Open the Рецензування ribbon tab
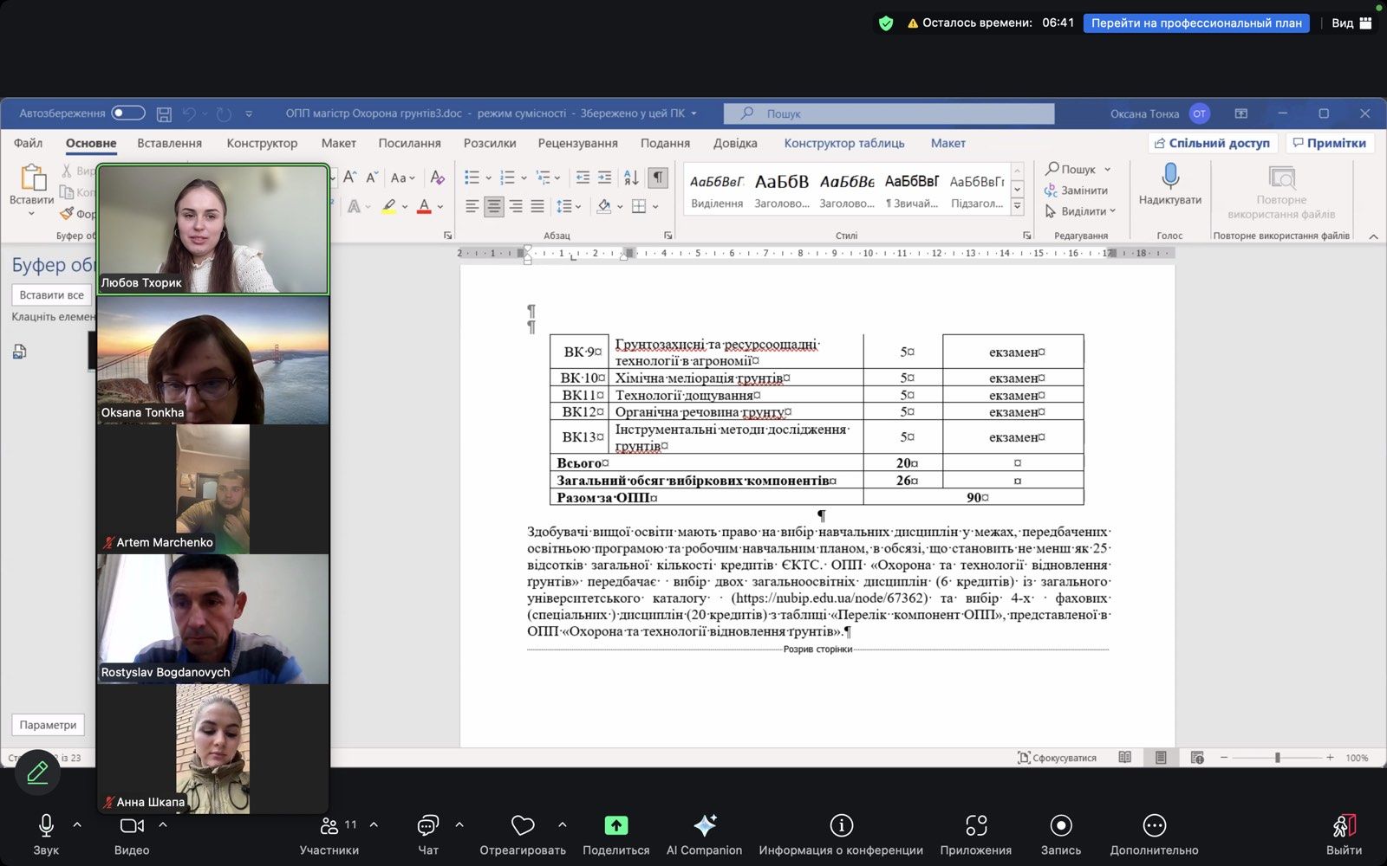Screen dimensions: 1387x866 pyautogui.click(x=577, y=143)
